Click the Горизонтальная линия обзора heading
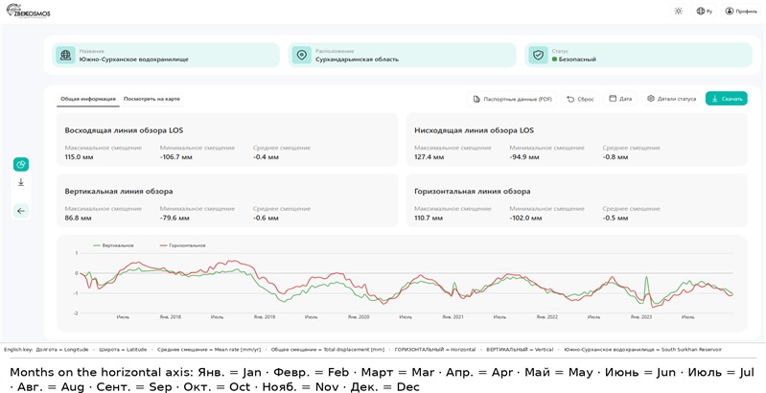This screenshot has width=766, height=393. (x=473, y=192)
